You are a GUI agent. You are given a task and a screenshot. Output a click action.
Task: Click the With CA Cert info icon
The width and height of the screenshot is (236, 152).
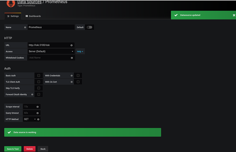point(72,82)
